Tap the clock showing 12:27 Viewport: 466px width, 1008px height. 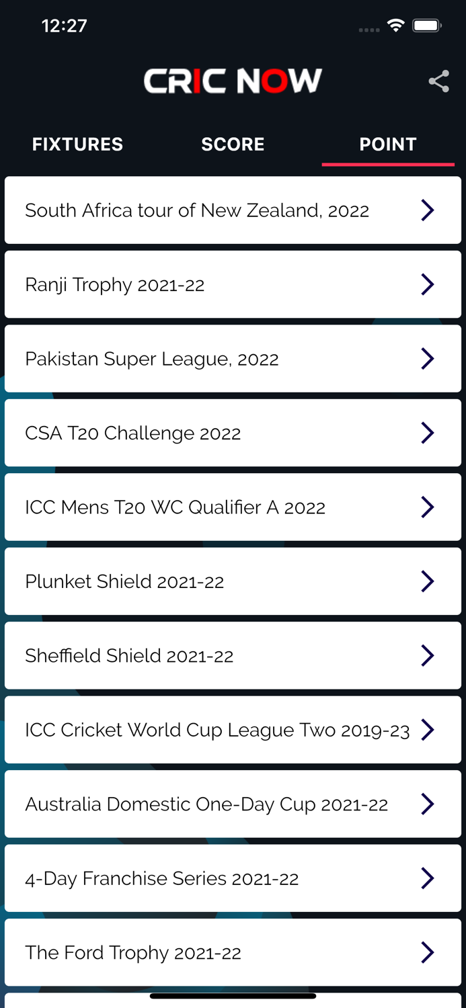pyautogui.click(x=65, y=26)
